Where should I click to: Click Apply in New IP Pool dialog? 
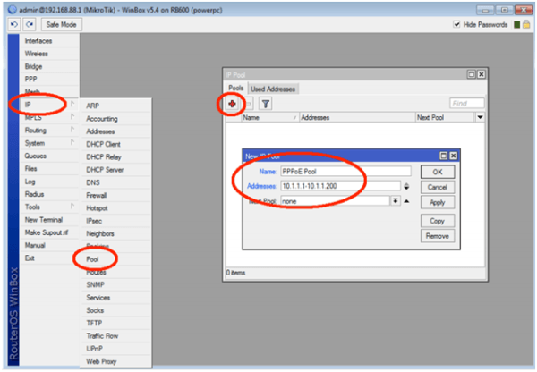pos(438,202)
